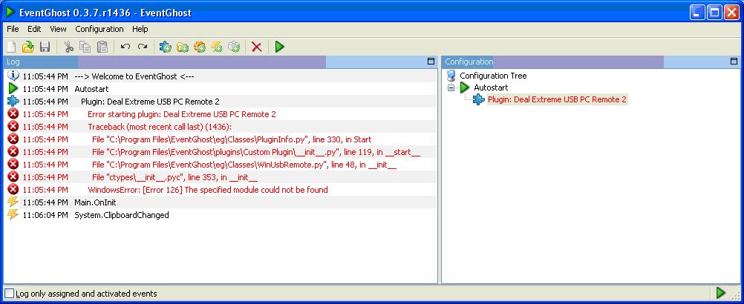Open a configuration with the Open folder icon

click(28, 47)
